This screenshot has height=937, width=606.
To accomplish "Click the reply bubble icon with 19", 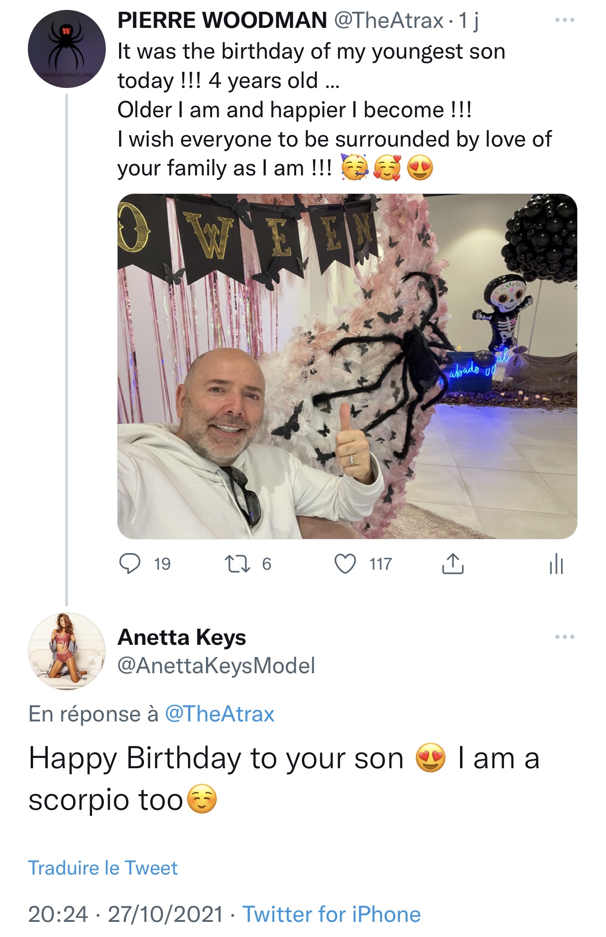I will (129, 564).
